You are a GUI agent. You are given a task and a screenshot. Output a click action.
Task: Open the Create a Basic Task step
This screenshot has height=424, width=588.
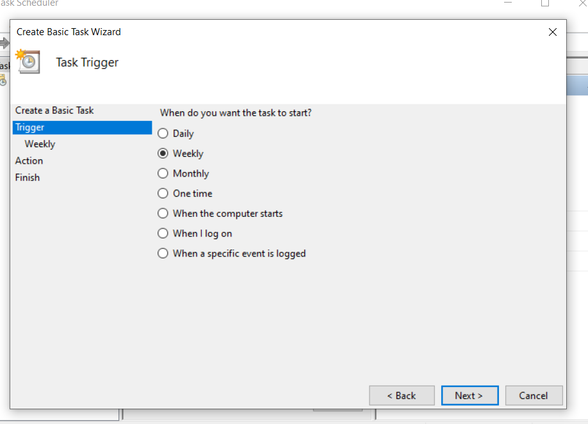tap(54, 111)
